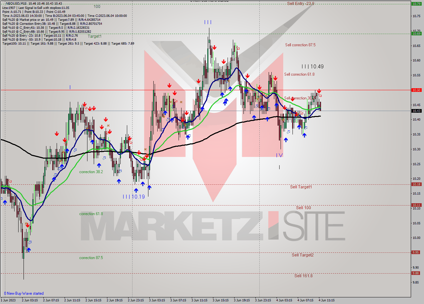Click the '0 New Buy Wave started' message
Screen dimensions: 424x304
(x=24, y=293)
